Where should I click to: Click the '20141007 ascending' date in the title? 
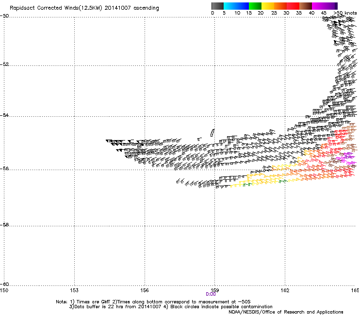[x=131, y=8]
